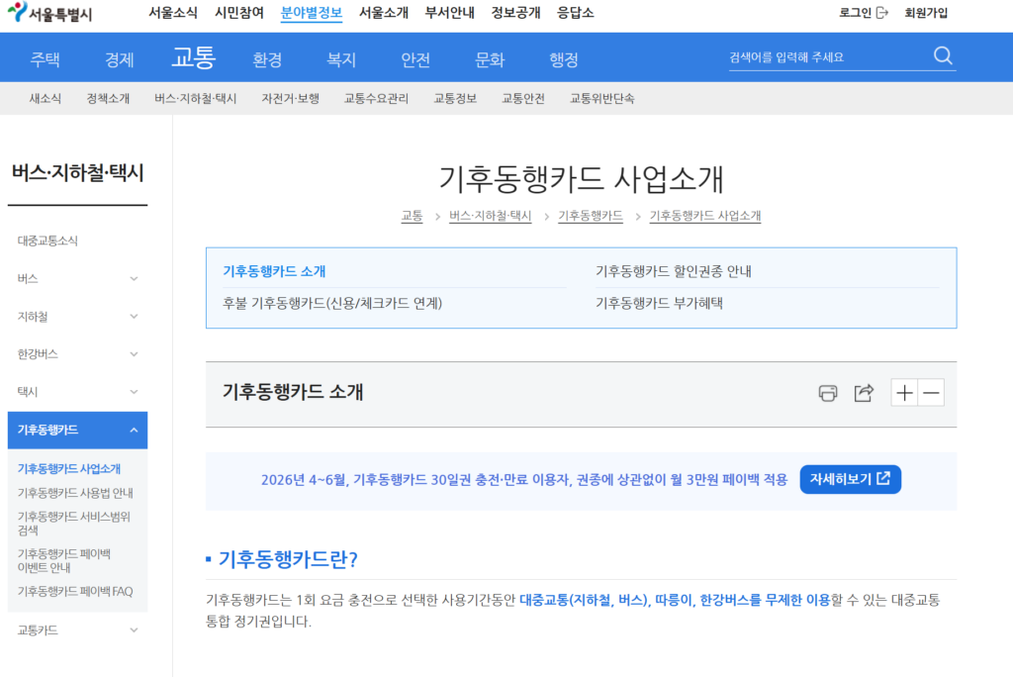Screen dimensions: 1013x677
Task: Click 회원가입 sign-up link
Action: coord(926,13)
